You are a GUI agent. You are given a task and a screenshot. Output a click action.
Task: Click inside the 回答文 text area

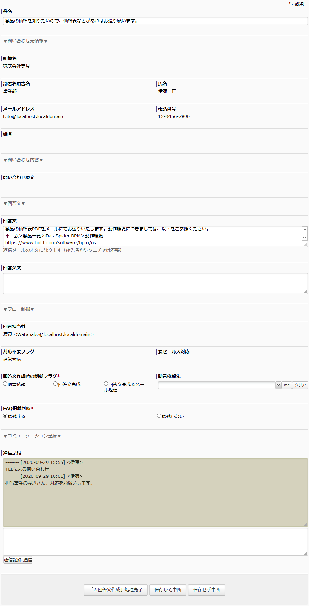point(152,236)
